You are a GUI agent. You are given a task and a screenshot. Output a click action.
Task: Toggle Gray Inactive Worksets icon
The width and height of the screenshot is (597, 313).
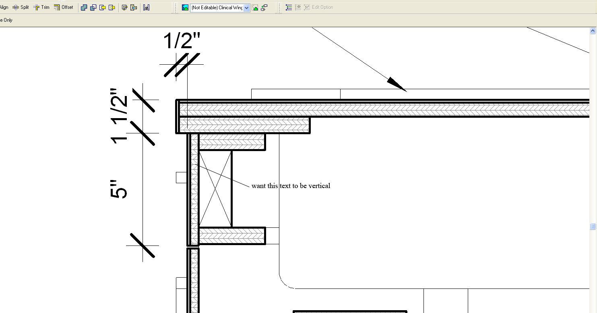point(255,8)
